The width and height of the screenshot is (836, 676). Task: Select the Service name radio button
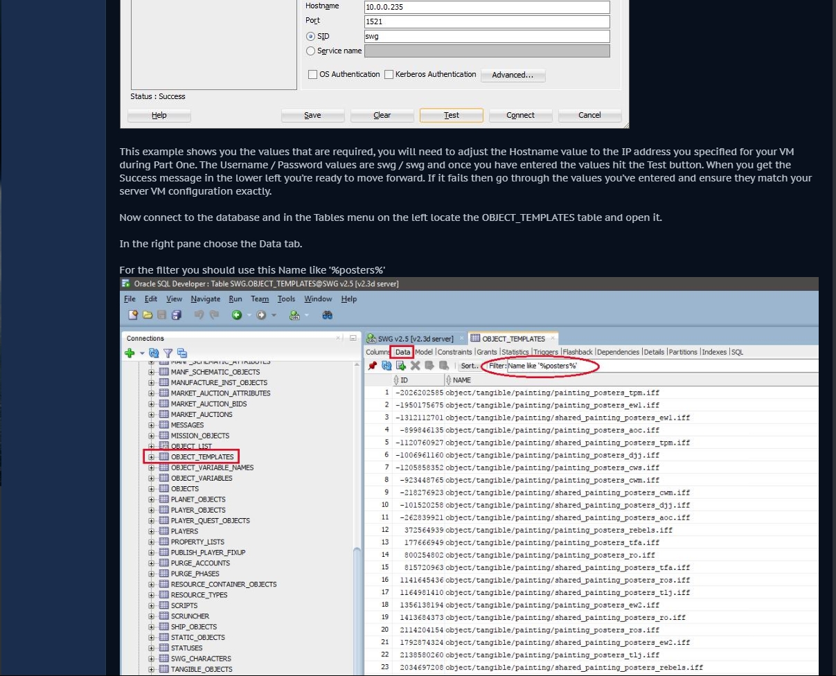pyautogui.click(x=310, y=51)
